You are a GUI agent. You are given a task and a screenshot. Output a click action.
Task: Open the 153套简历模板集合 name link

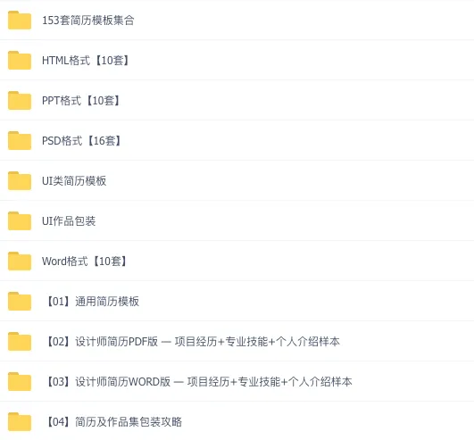88,21
